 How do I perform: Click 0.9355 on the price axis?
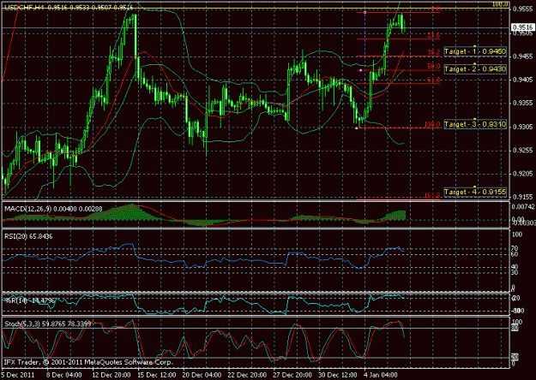point(523,103)
